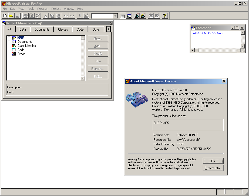Click the CREATE PROJECT command text
The height and width of the screenshot is (196, 249).
(x=208, y=33)
